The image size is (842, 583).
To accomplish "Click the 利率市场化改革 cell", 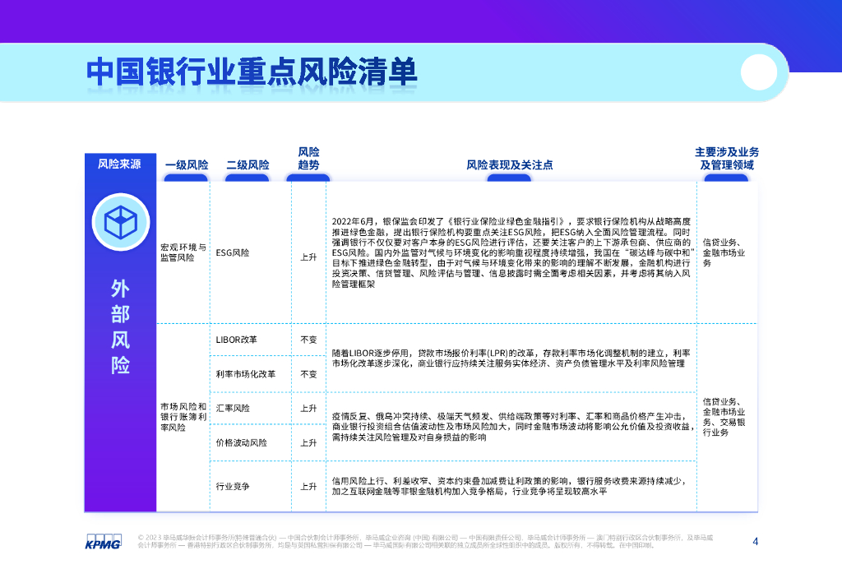I will tap(246, 373).
